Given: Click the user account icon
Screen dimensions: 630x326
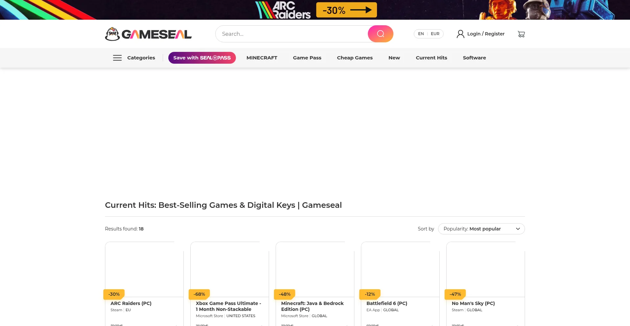Looking at the screenshot, I should [x=460, y=34].
